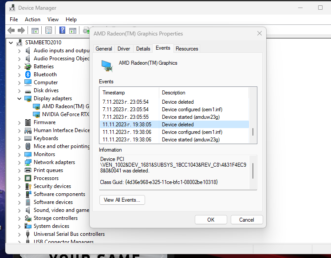Switch to the Resources tab
Viewport: 331px width, 258px height.
click(187, 49)
